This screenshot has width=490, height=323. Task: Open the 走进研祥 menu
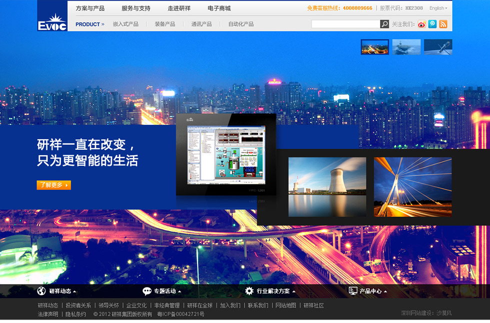coord(179,8)
